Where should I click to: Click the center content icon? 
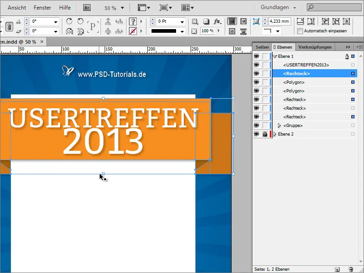point(346,21)
